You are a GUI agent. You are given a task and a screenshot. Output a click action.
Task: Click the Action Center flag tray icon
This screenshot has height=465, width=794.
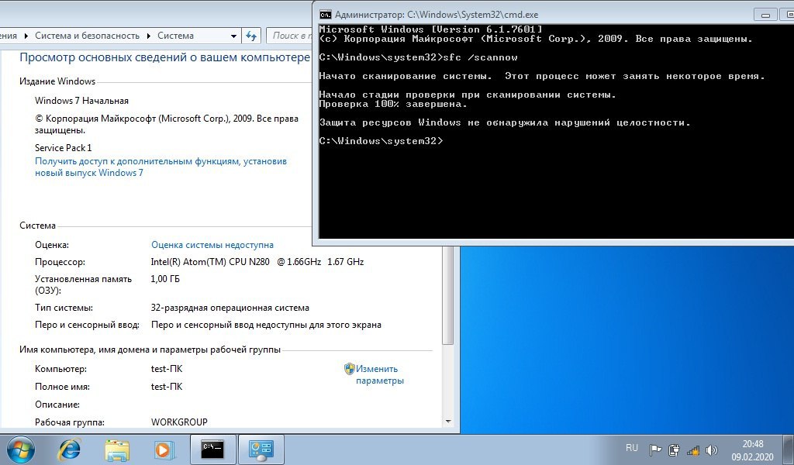[x=655, y=449]
